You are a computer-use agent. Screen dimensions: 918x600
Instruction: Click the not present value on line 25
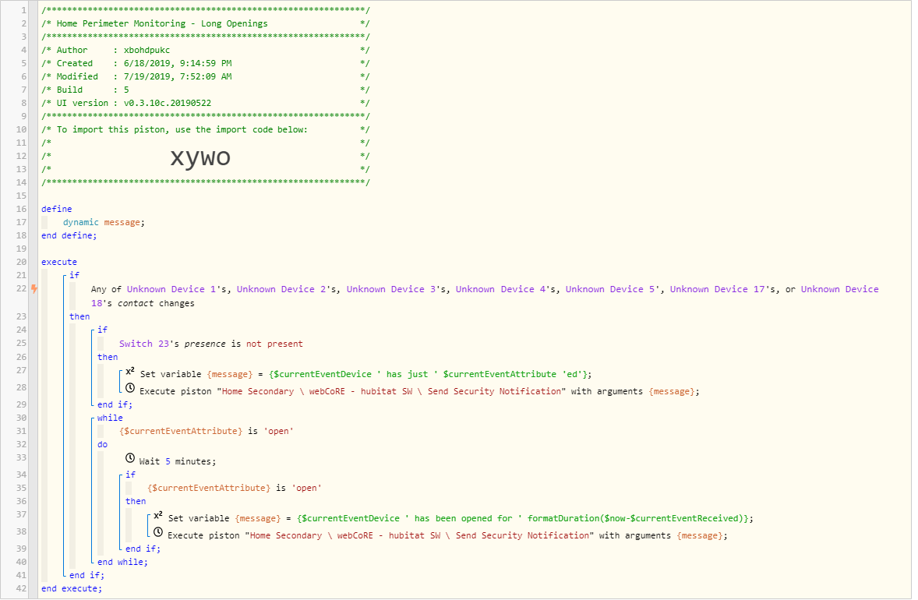pyautogui.click(x=274, y=344)
